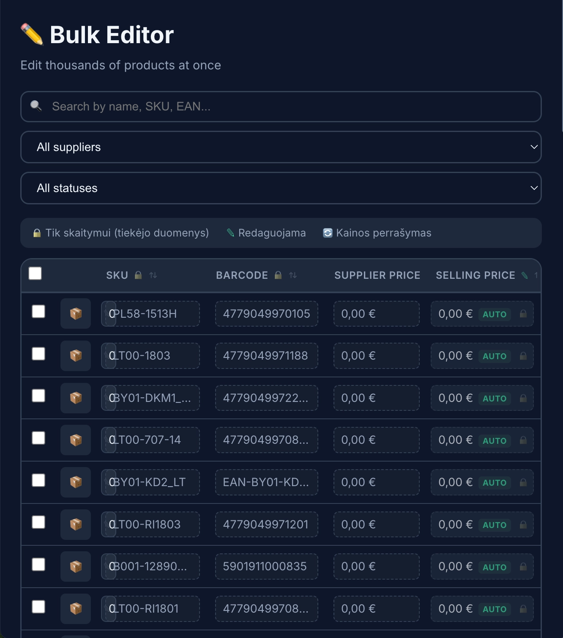
Task: Click the lock icon in BY01-KD2_LT selling price
Action: coord(523,483)
